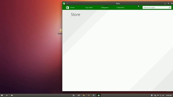Open the Firefox taskbar icon

tap(89, 95)
